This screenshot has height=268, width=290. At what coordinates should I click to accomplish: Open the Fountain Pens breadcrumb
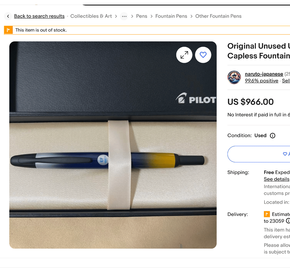[171, 16]
